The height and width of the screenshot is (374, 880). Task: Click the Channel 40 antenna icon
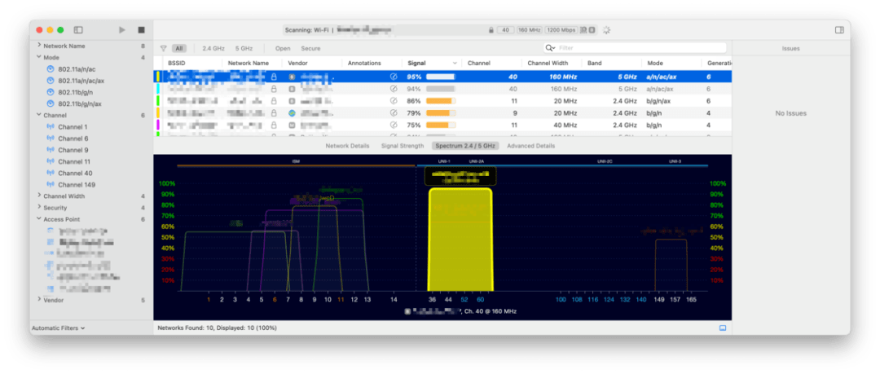point(51,174)
